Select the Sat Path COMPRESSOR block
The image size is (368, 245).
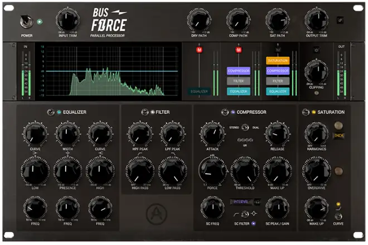278,71
